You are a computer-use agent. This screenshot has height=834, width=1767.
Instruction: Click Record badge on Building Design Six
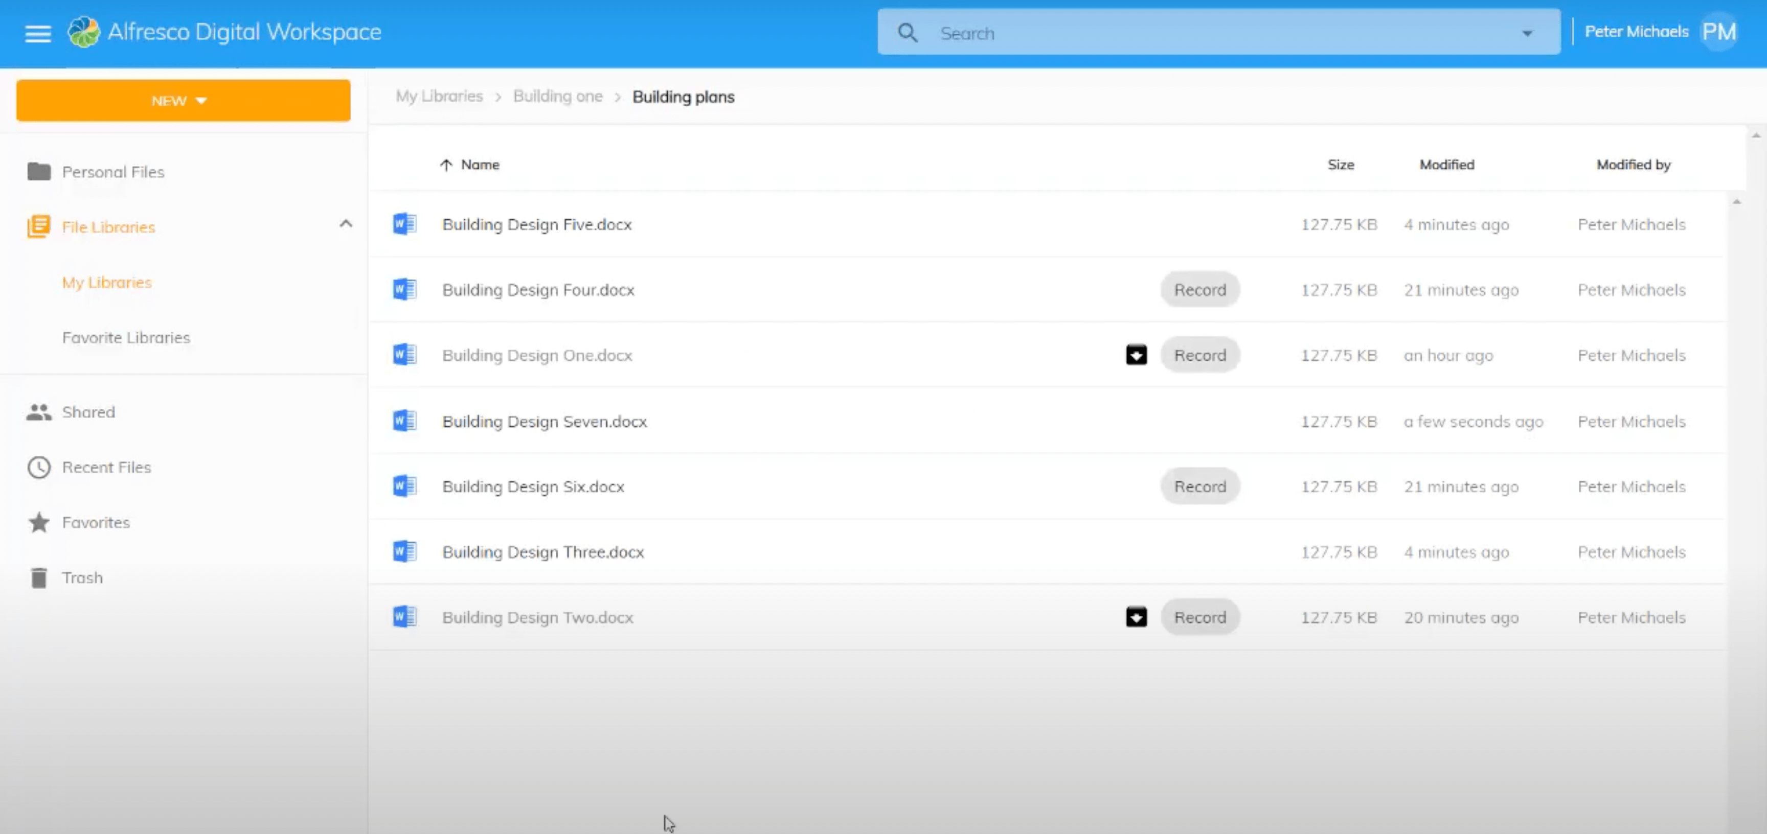[1199, 485]
